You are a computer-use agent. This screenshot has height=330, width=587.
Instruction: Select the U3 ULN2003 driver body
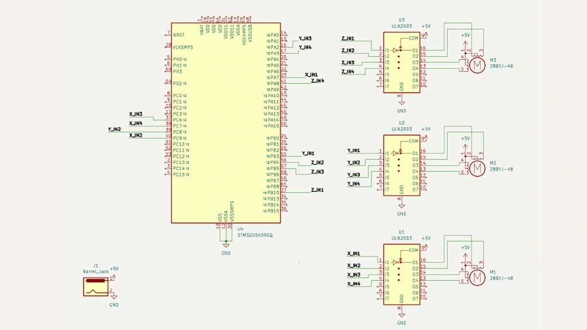click(x=402, y=62)
